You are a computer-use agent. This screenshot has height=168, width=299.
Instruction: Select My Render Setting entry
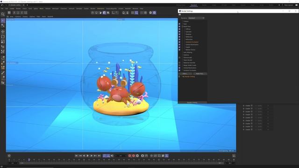(189, 77)
